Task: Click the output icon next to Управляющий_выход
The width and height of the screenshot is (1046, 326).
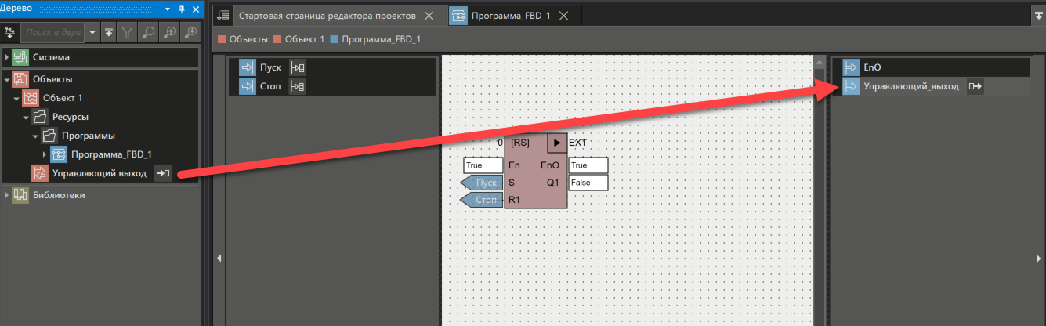Action: (975, 86)
